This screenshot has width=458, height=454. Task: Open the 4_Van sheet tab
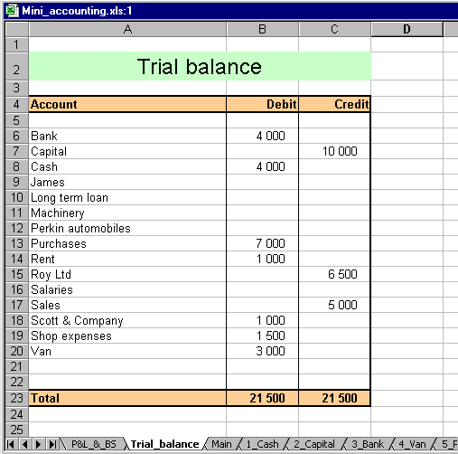click(412, 444)
